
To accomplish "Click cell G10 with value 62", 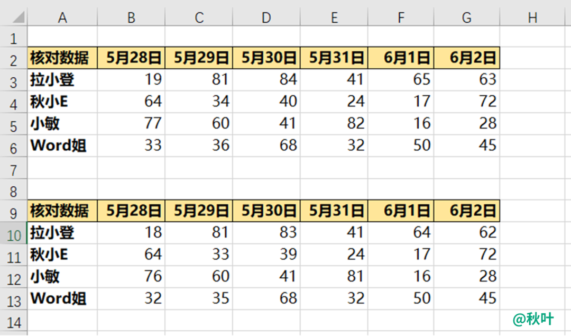I will click(x=467, y=232).
